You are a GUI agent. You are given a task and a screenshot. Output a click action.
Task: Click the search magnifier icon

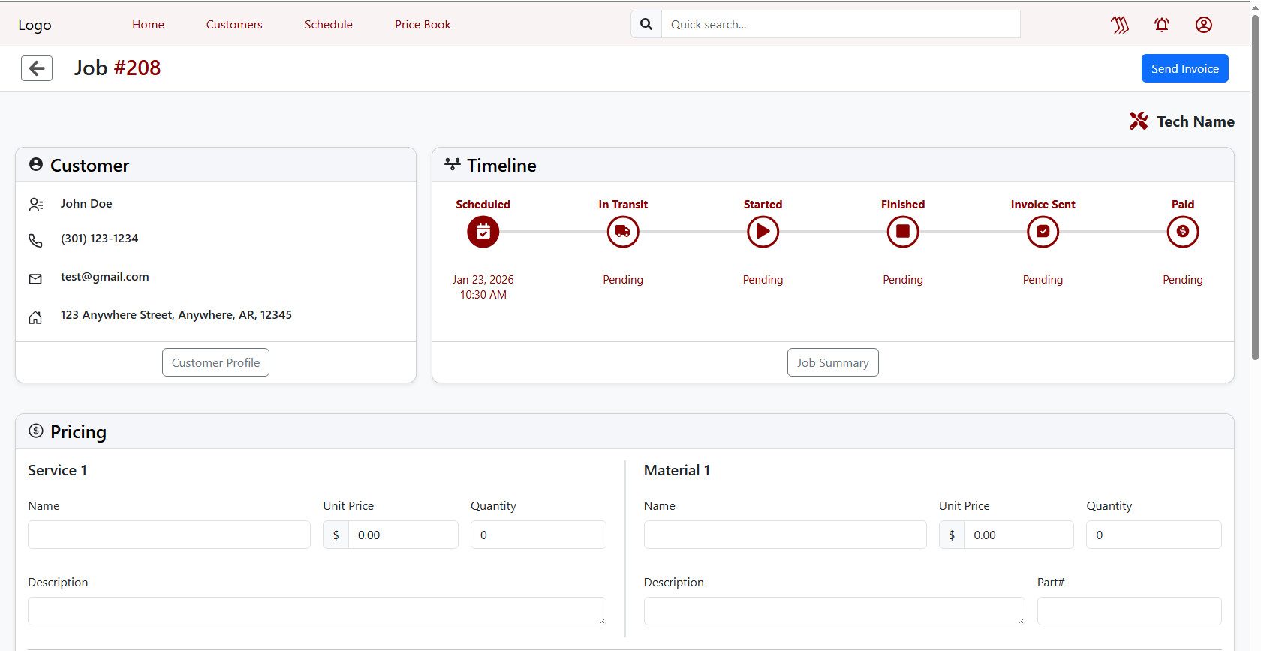pyautogui.click(x=646, y=24)
